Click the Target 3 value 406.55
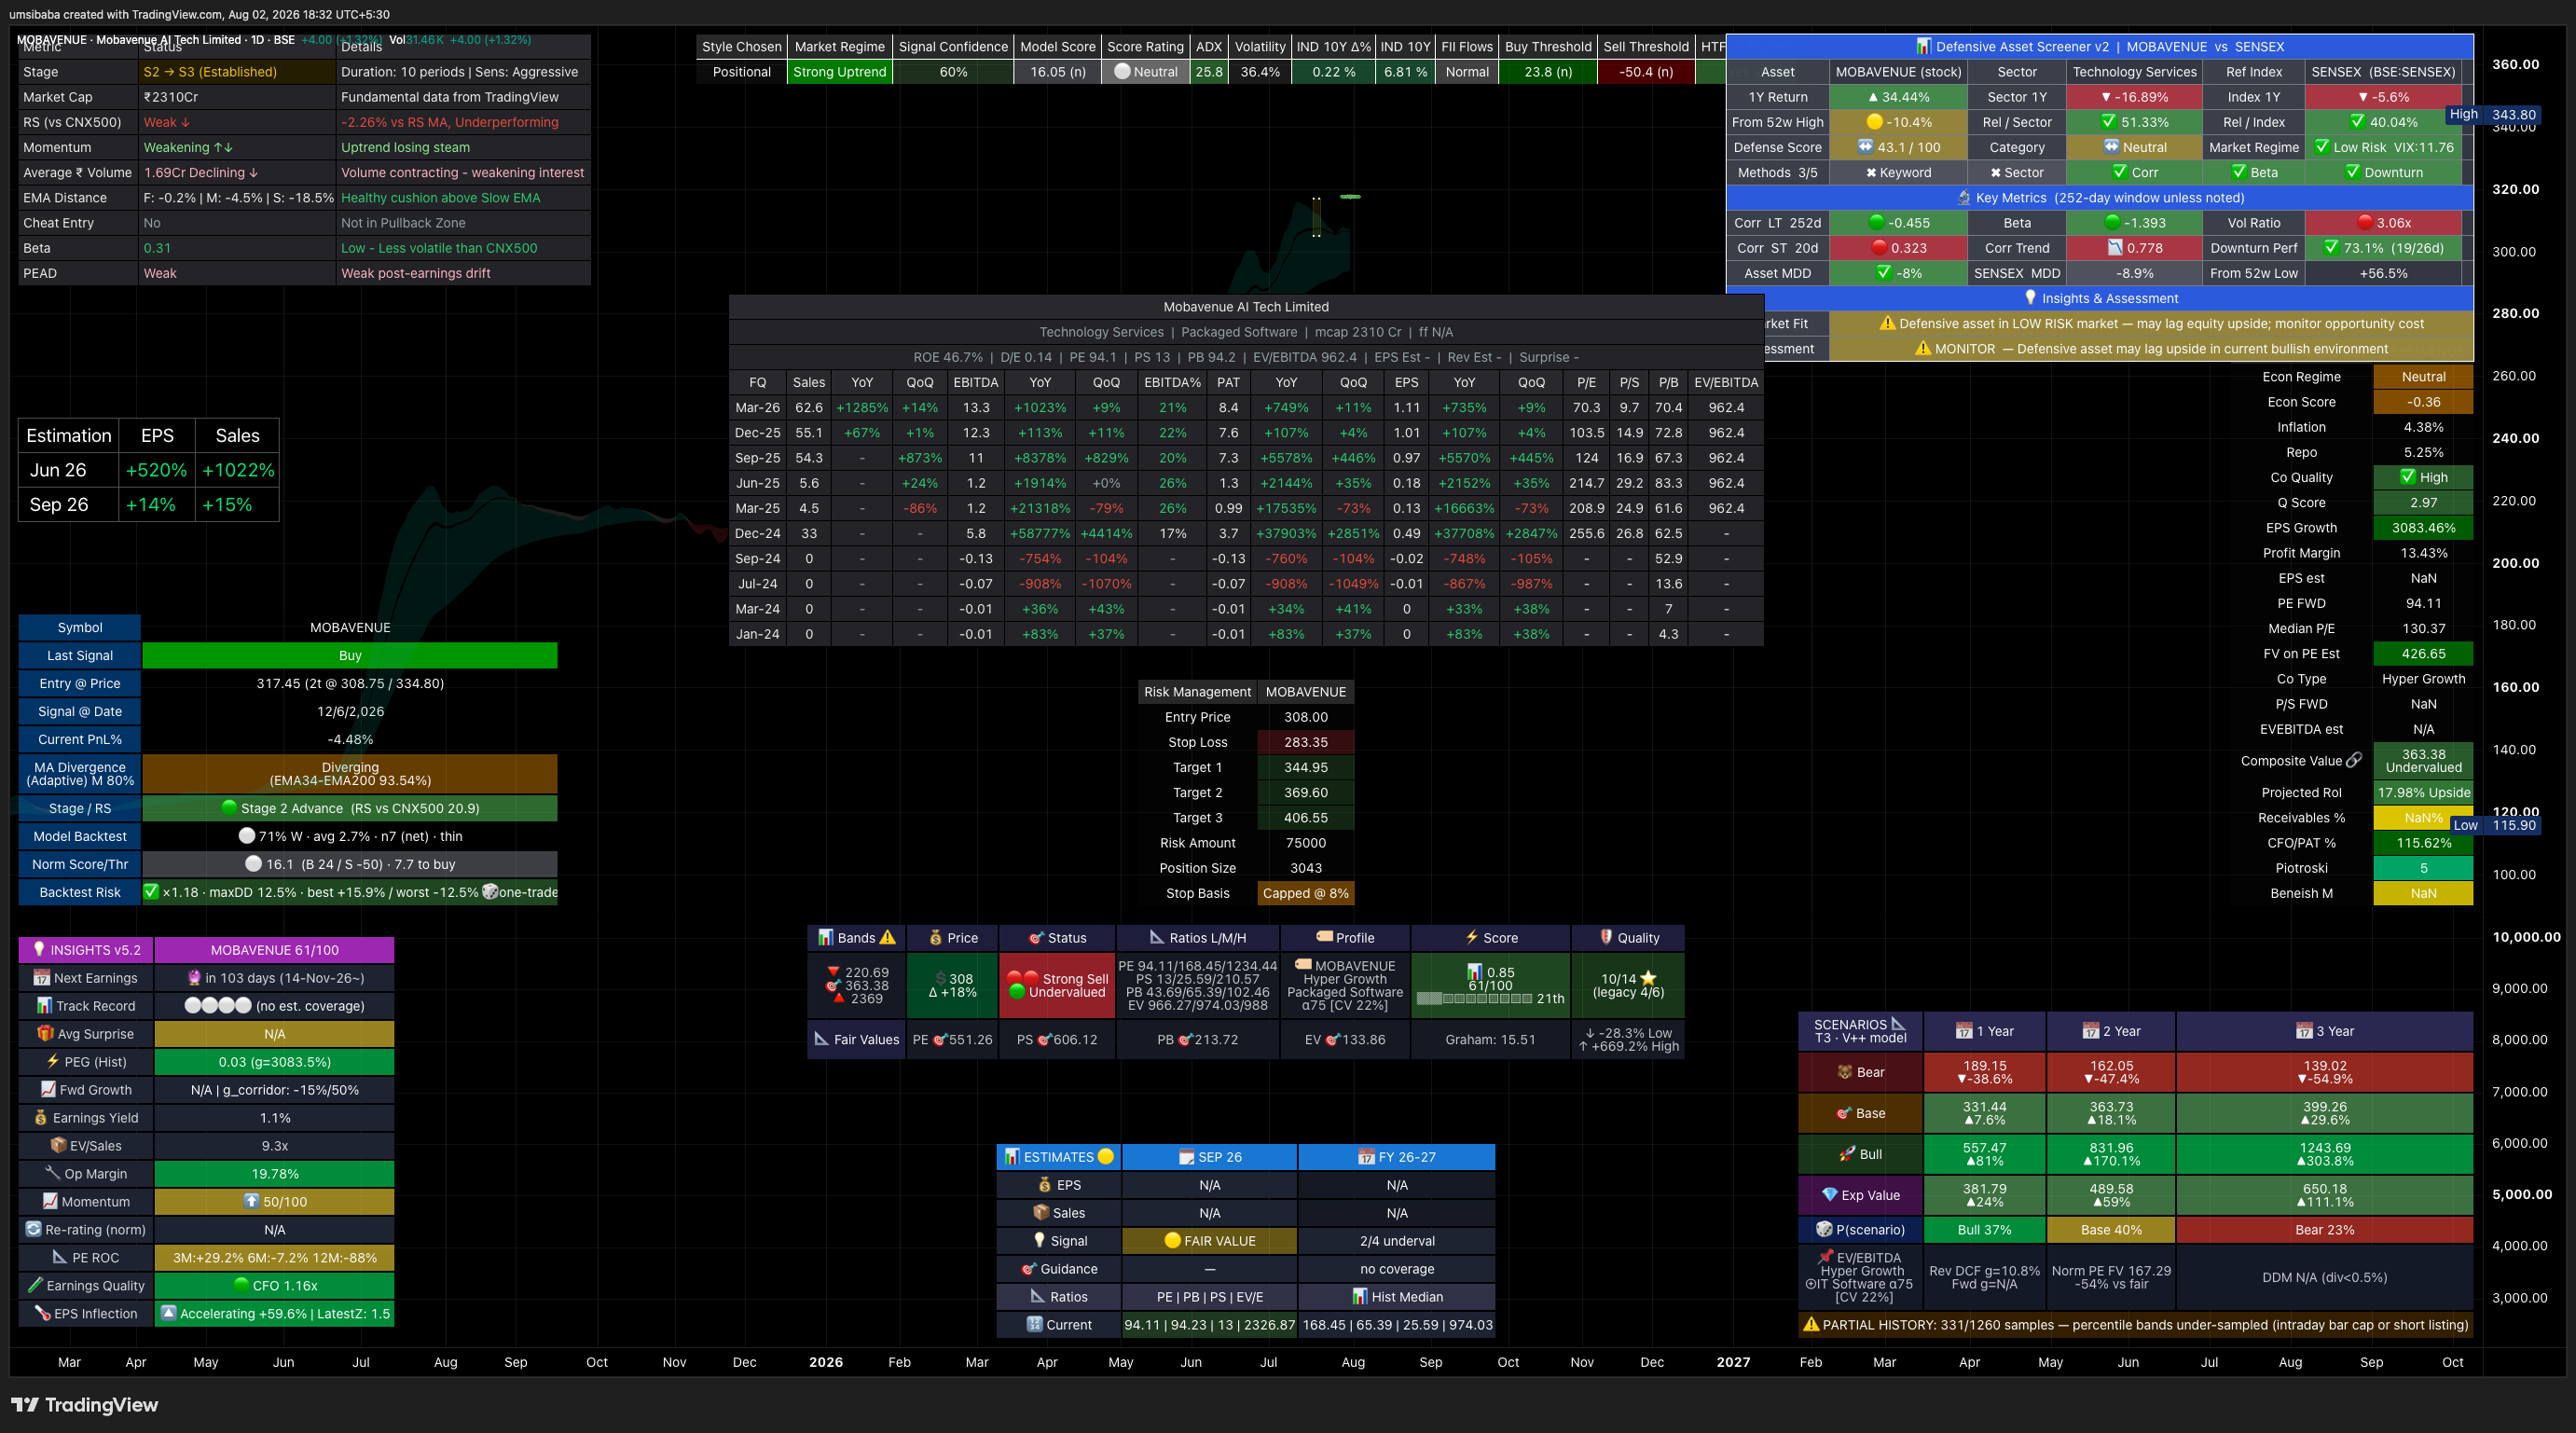The height and width of the screenshot is (1433, 2576). pyautogui.click(x=1306, y=817)
